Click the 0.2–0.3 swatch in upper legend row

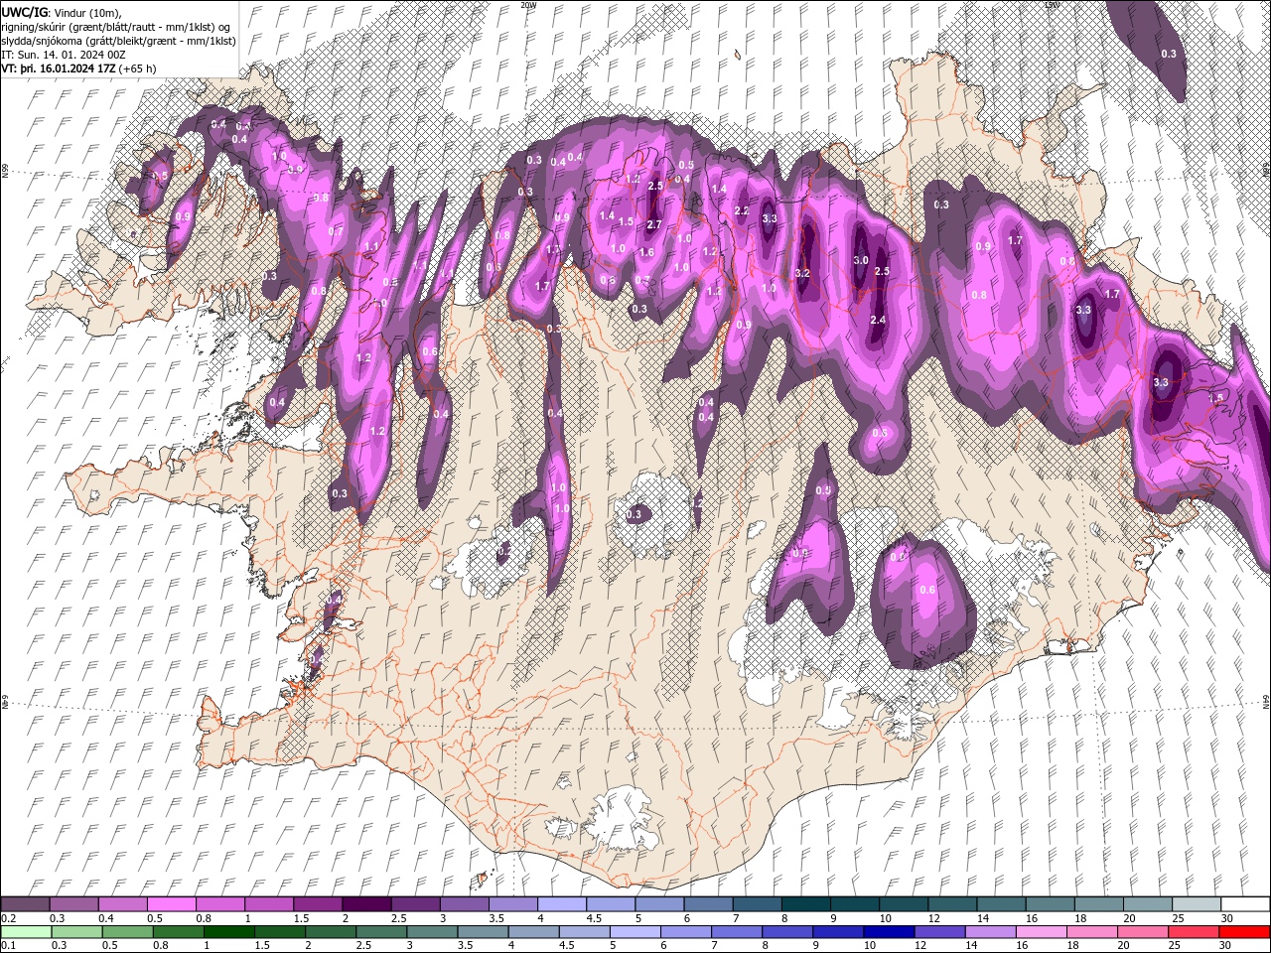point(25,903)
